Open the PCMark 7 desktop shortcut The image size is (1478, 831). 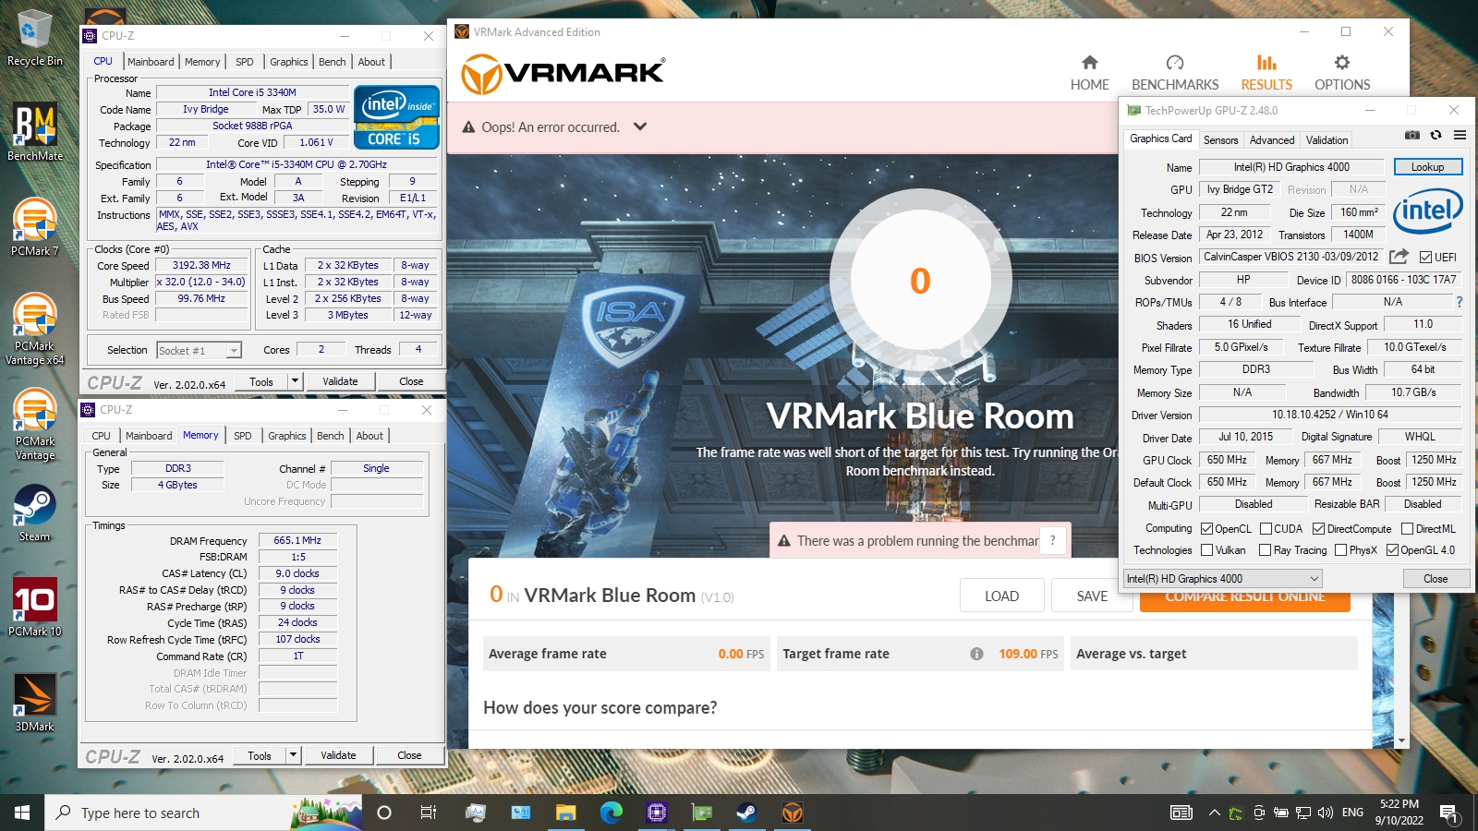[35, 226]
